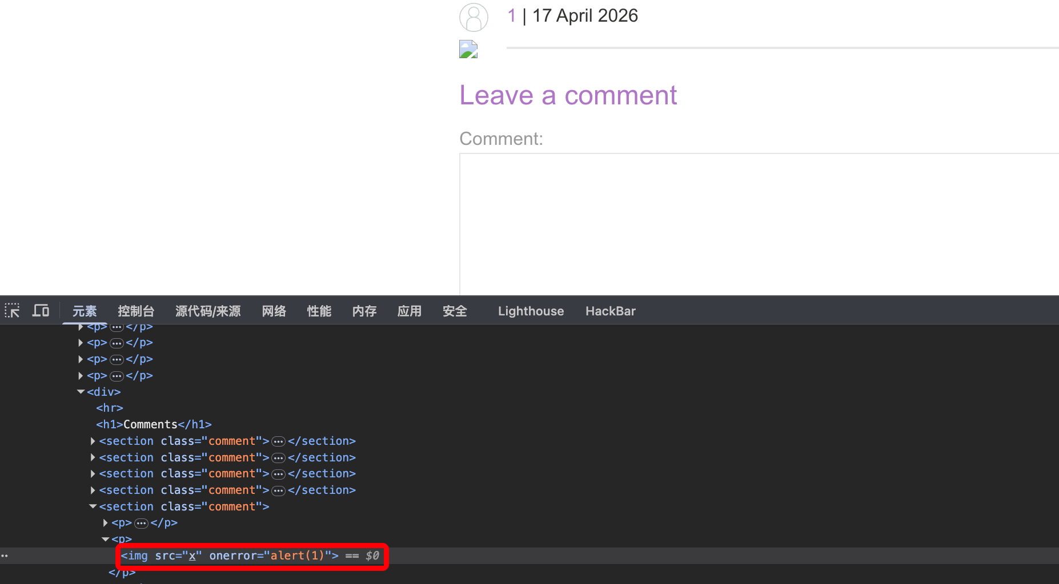Switch to the 网络 network tab
This screenshot has height=584, width=1059.
pos(274,311)
